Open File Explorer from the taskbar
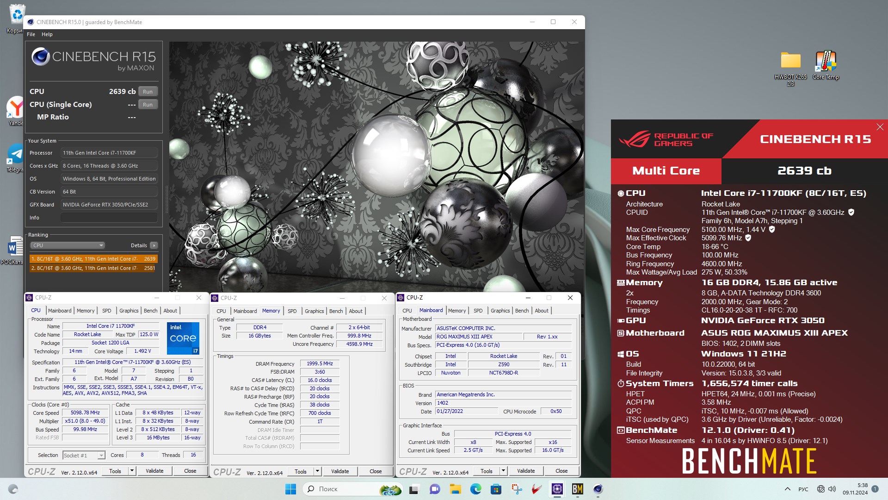This screenshot has height=500, width=888. [456, 489]
